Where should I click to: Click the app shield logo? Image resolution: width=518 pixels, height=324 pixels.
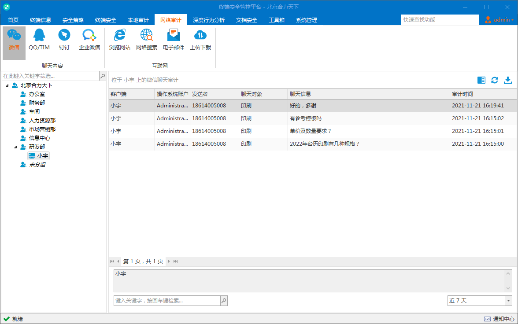[7, 7]
